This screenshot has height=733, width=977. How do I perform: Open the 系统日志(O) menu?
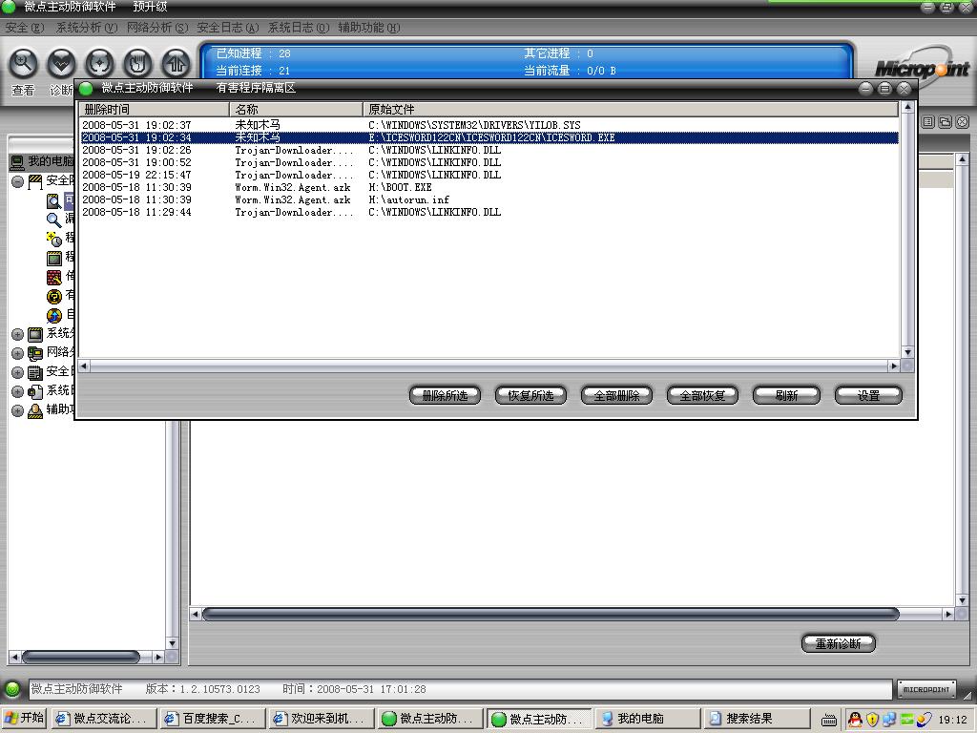(x=299, y=28)
